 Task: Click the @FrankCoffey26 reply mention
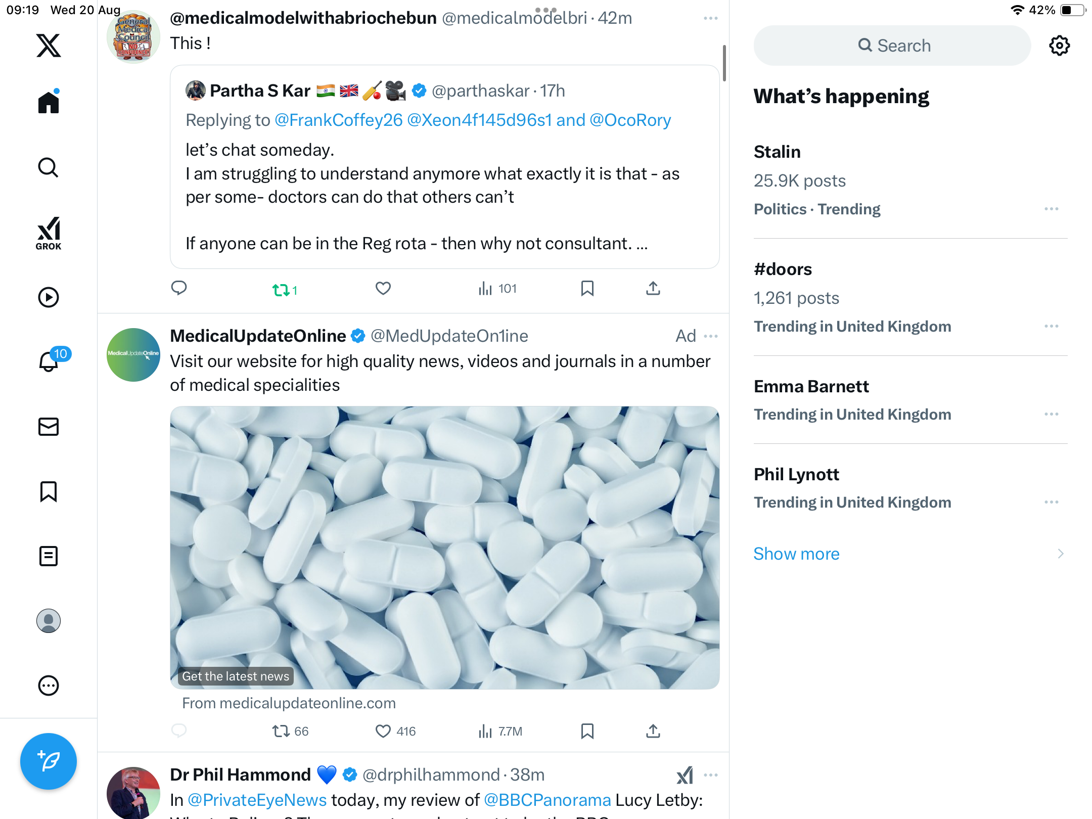338,120
